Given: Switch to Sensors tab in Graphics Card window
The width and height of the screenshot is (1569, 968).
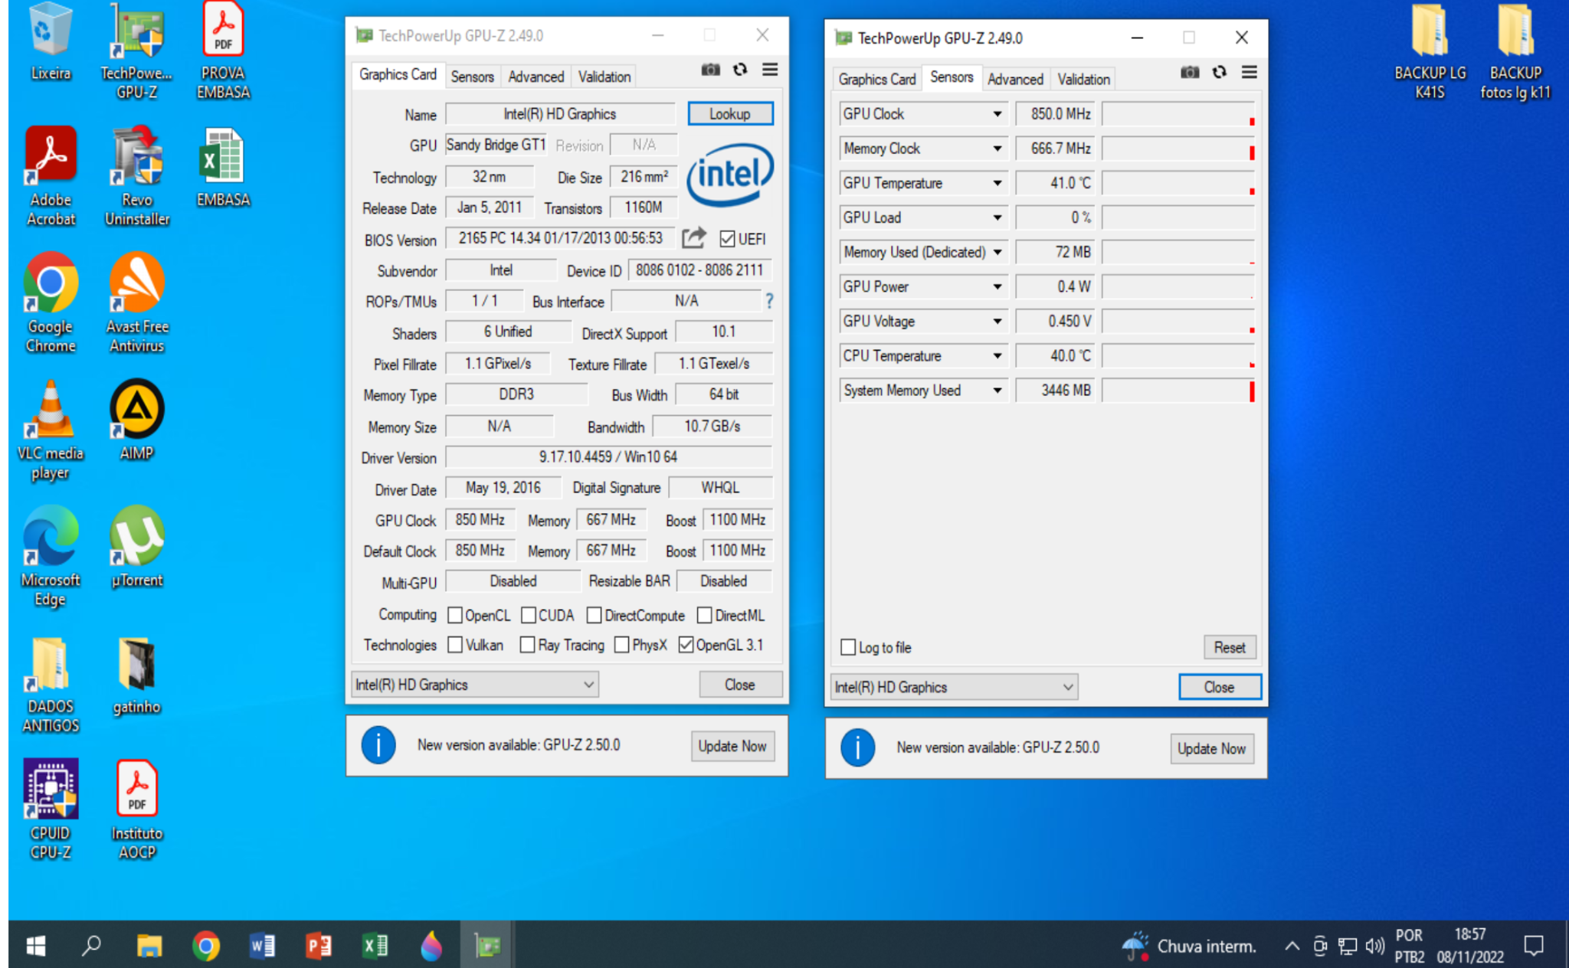Looking at the screenshot, I should (472, 77).
